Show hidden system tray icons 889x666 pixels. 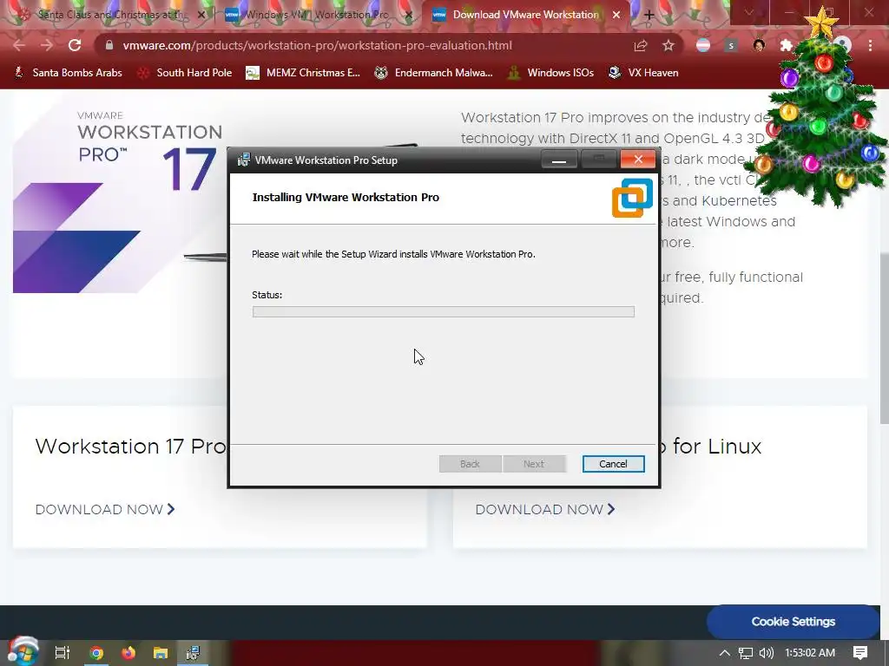pos(724,653)
